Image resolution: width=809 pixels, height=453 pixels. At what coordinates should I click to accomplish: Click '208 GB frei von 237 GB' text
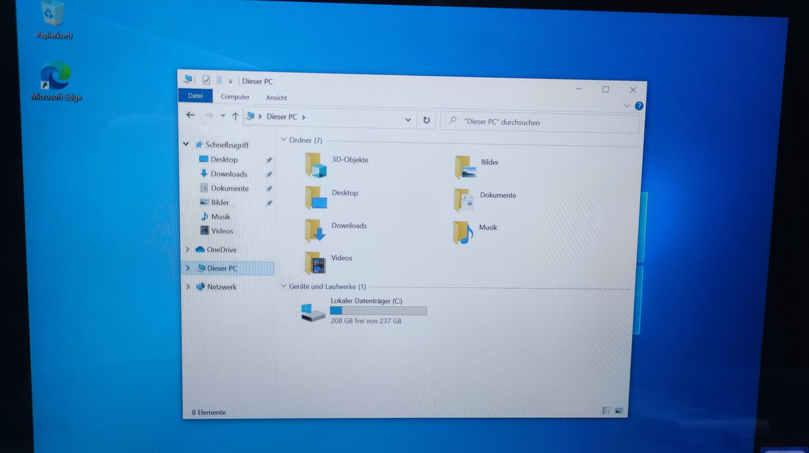[x=366, y=321]
